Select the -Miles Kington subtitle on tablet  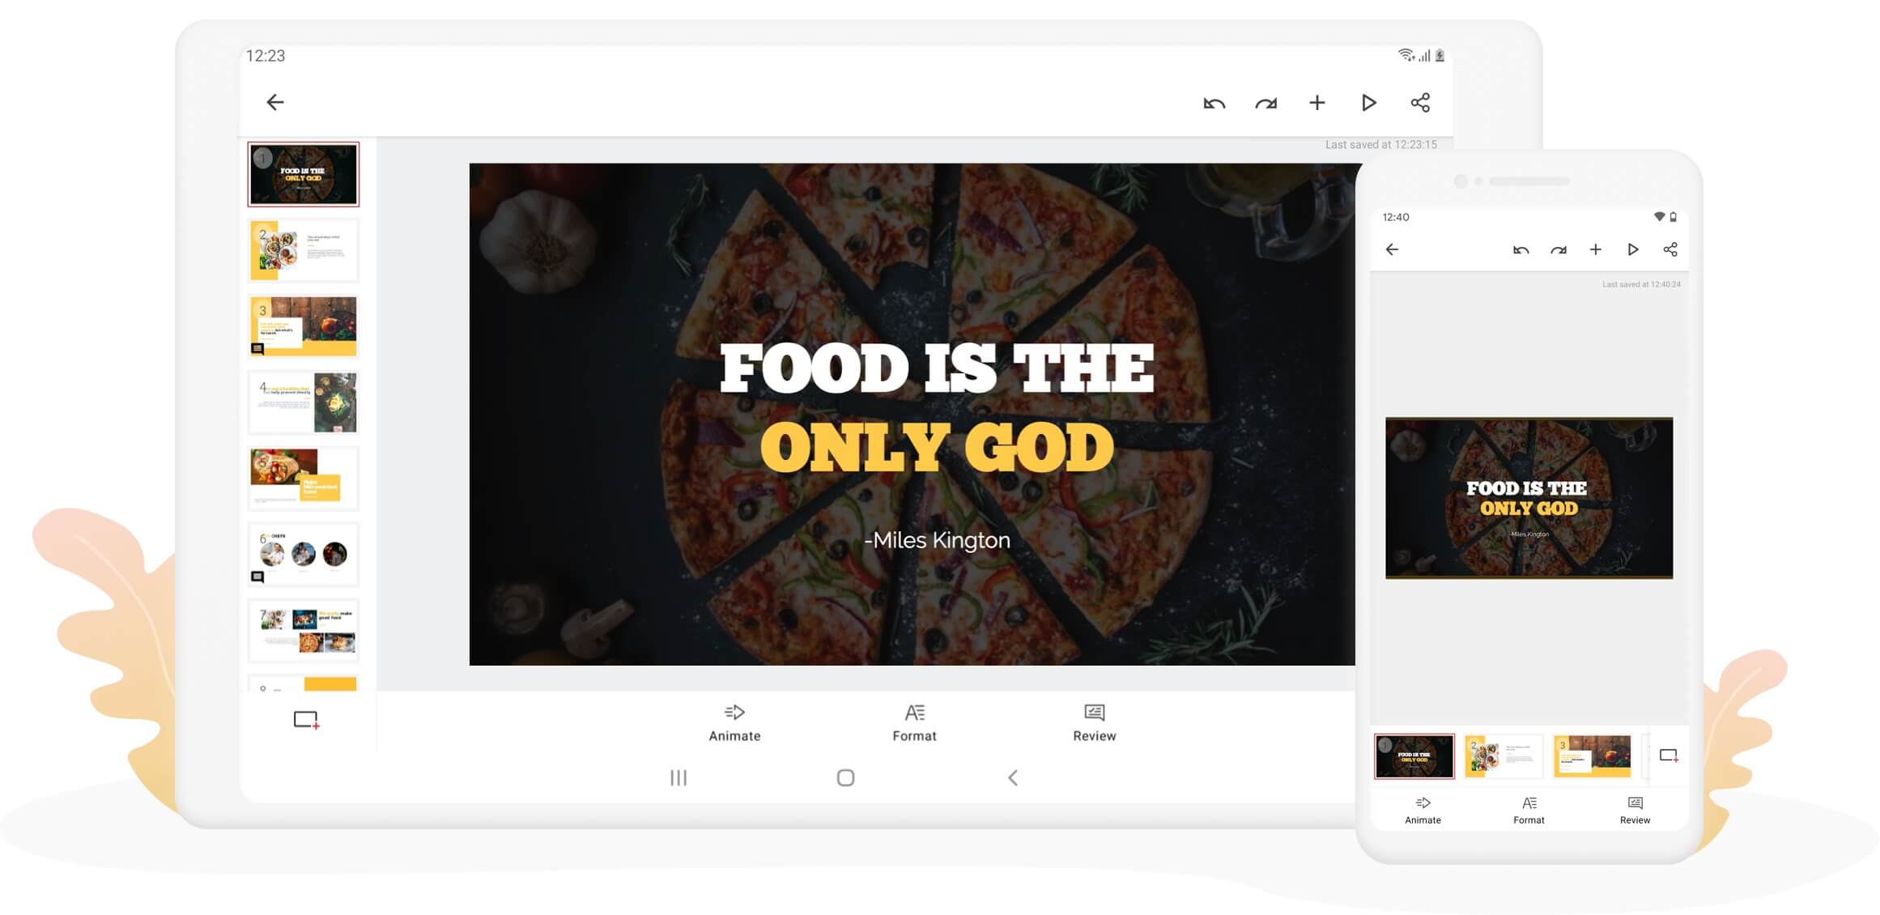(937, 540)
